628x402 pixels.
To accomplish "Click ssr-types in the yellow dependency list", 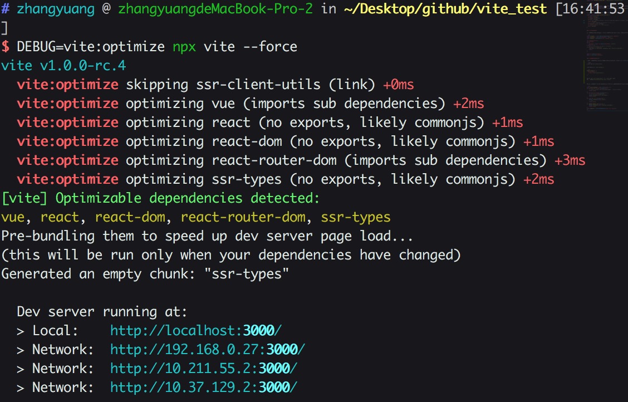I will [355, 217].
